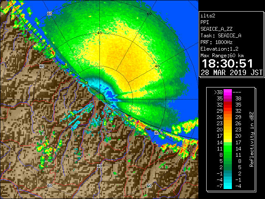Click the 40 km label northeast over the sea
The height and width of the screenshot is (199, 265).
click(157, 66)
